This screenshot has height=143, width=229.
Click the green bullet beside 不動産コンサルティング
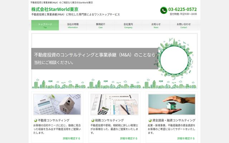[35, 120]
